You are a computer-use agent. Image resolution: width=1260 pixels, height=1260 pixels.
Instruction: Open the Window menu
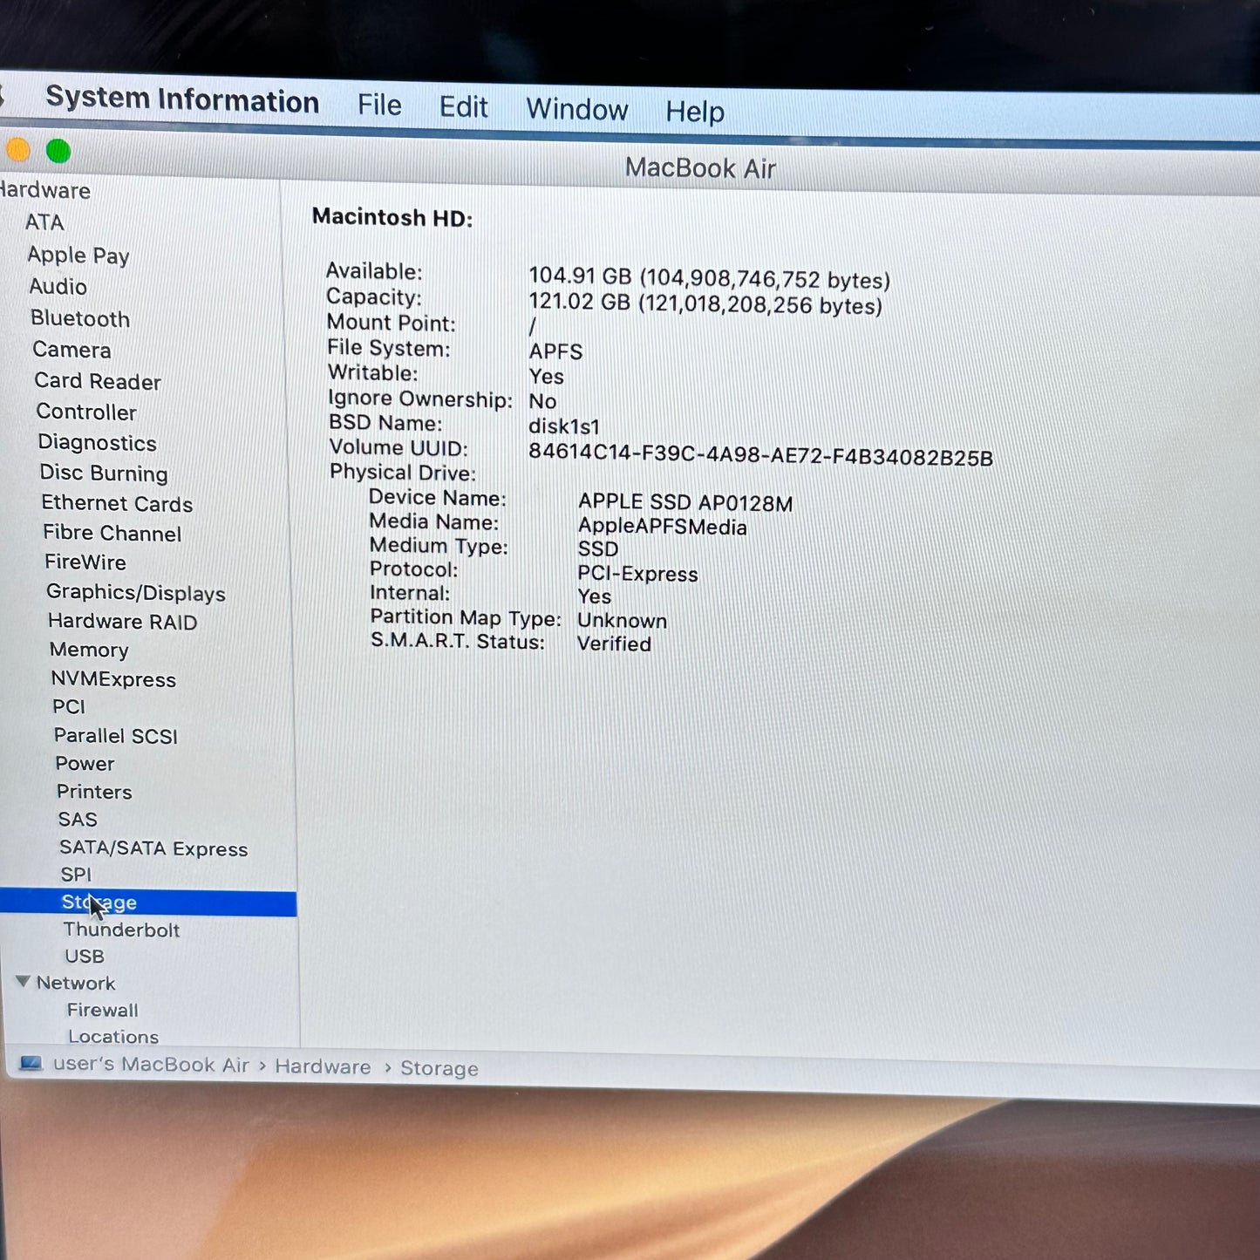(576, 109)
